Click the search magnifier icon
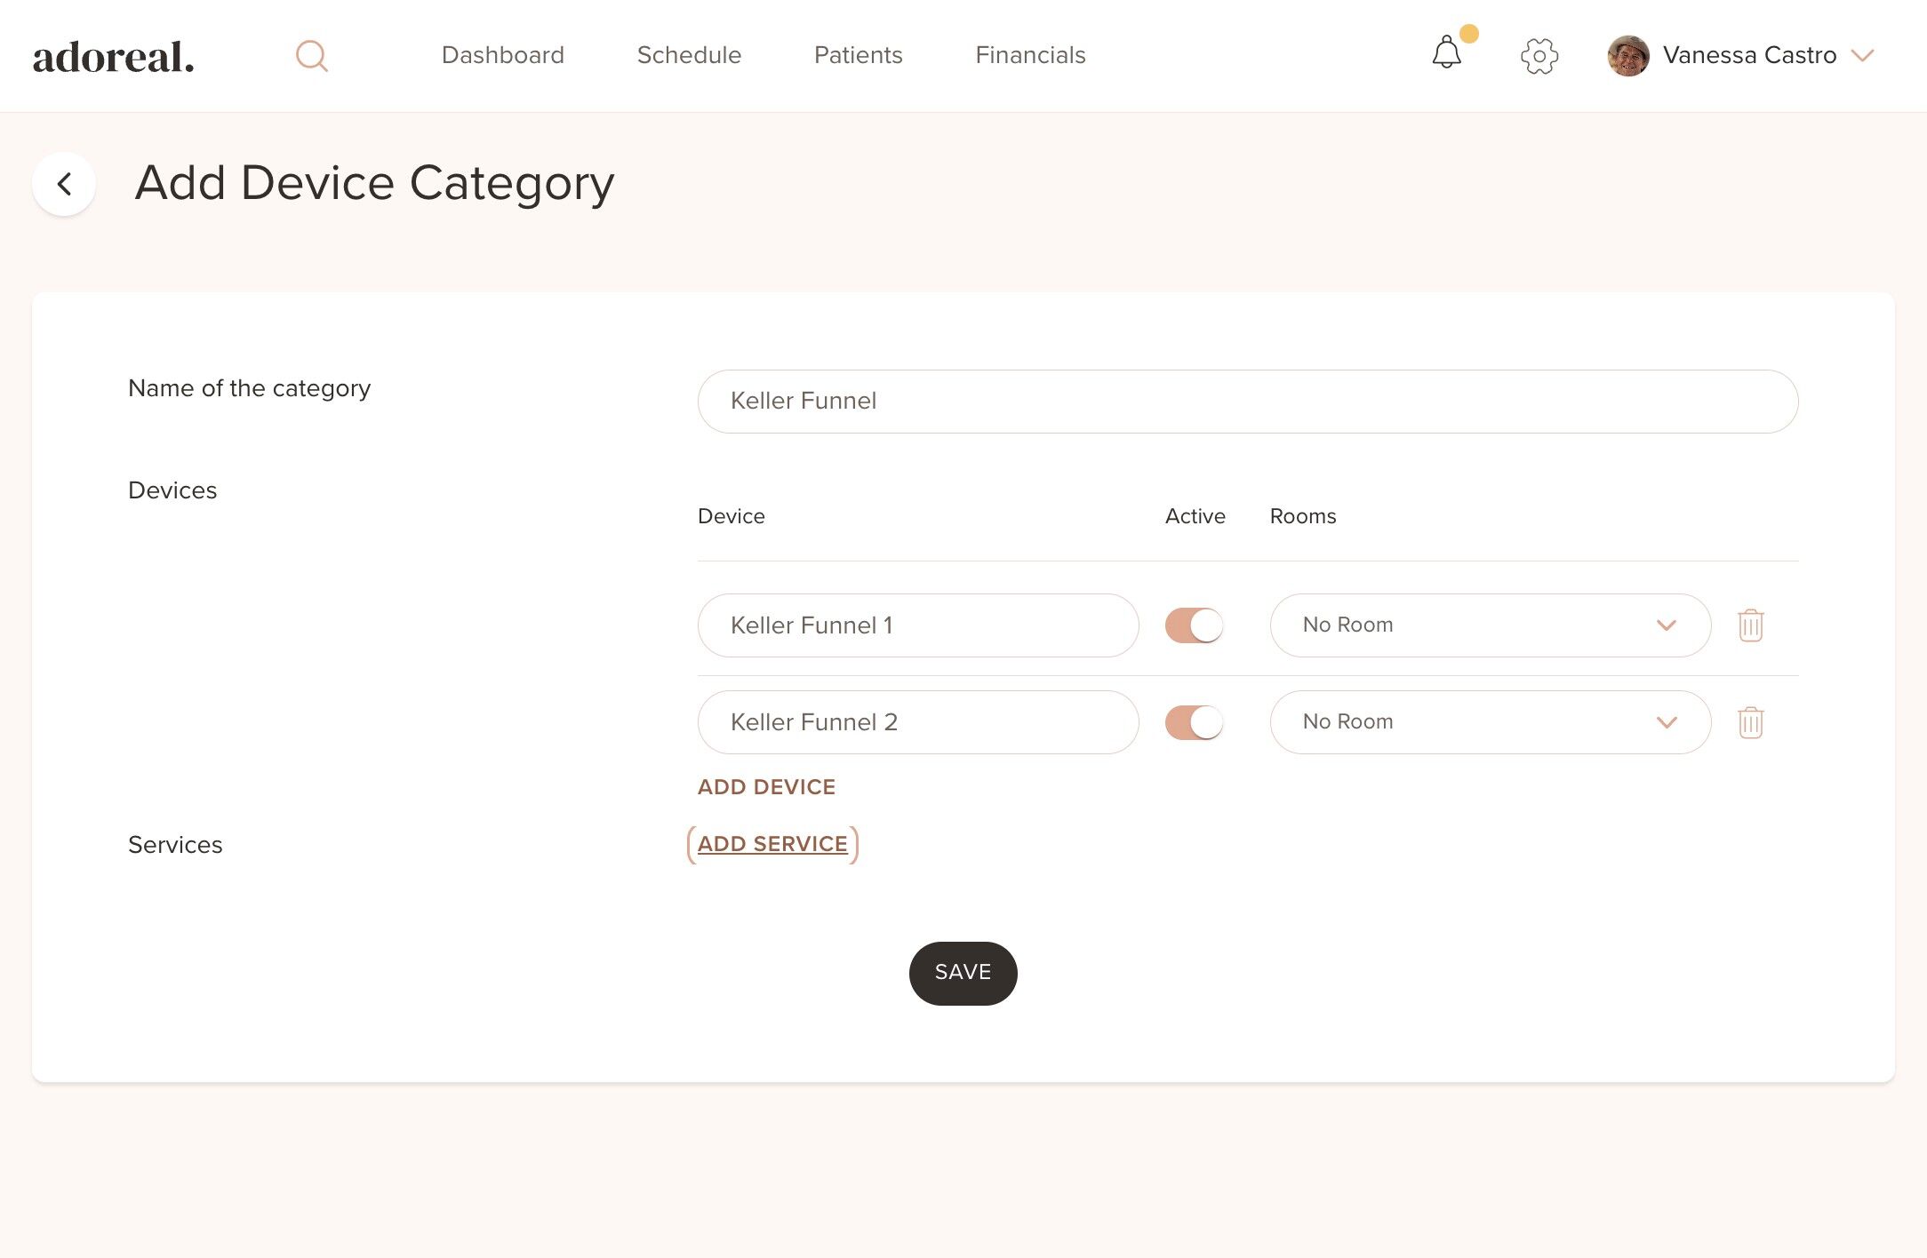1927x1258 pixels. tap(312, 56)
